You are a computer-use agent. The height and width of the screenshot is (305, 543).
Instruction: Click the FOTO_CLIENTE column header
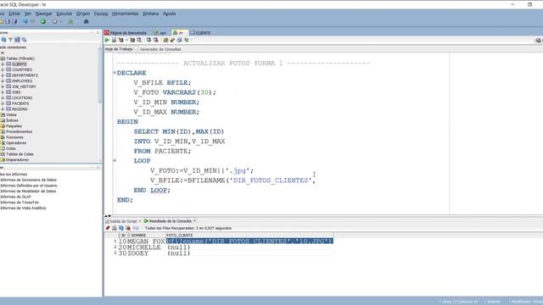(x=249, y=236)
